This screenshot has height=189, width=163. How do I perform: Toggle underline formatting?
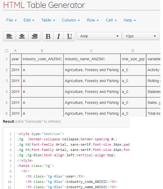coord(69,36)
